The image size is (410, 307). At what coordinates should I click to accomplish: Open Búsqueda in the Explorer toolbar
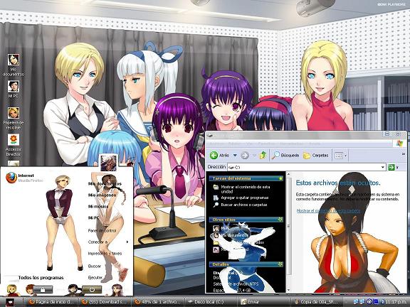285,156
